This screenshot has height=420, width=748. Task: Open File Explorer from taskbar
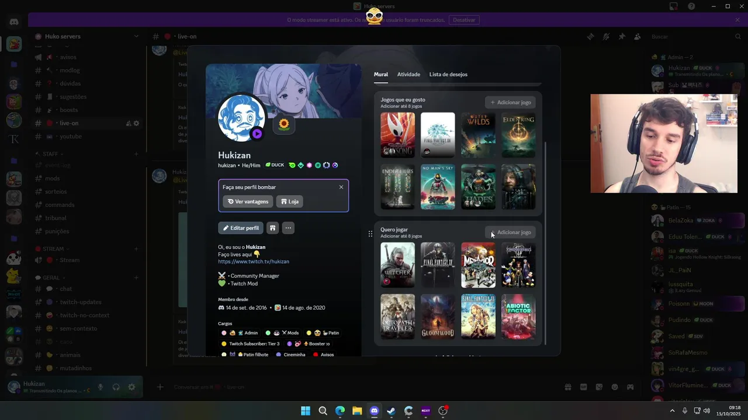click(357, 411)
